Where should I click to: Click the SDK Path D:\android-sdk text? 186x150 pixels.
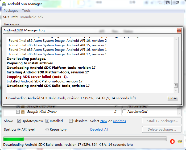tap(32, 17)
